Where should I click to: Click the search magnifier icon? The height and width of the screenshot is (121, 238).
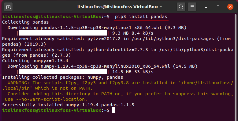(181, 7)
